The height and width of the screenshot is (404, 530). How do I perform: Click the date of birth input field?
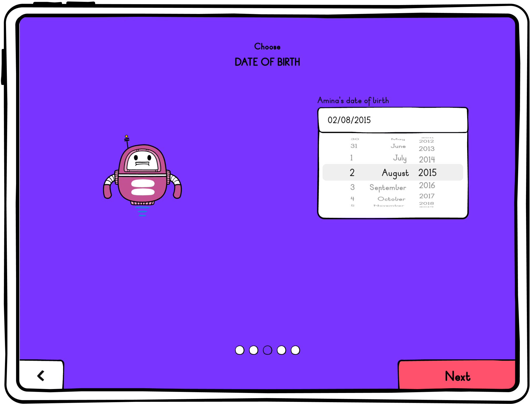coord(391,120)
